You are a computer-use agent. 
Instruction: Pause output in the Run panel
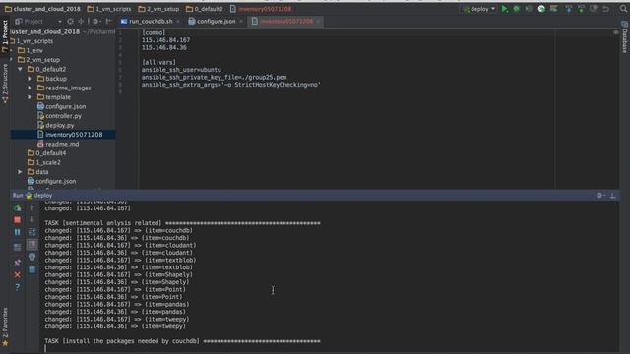tap(18, 232)
